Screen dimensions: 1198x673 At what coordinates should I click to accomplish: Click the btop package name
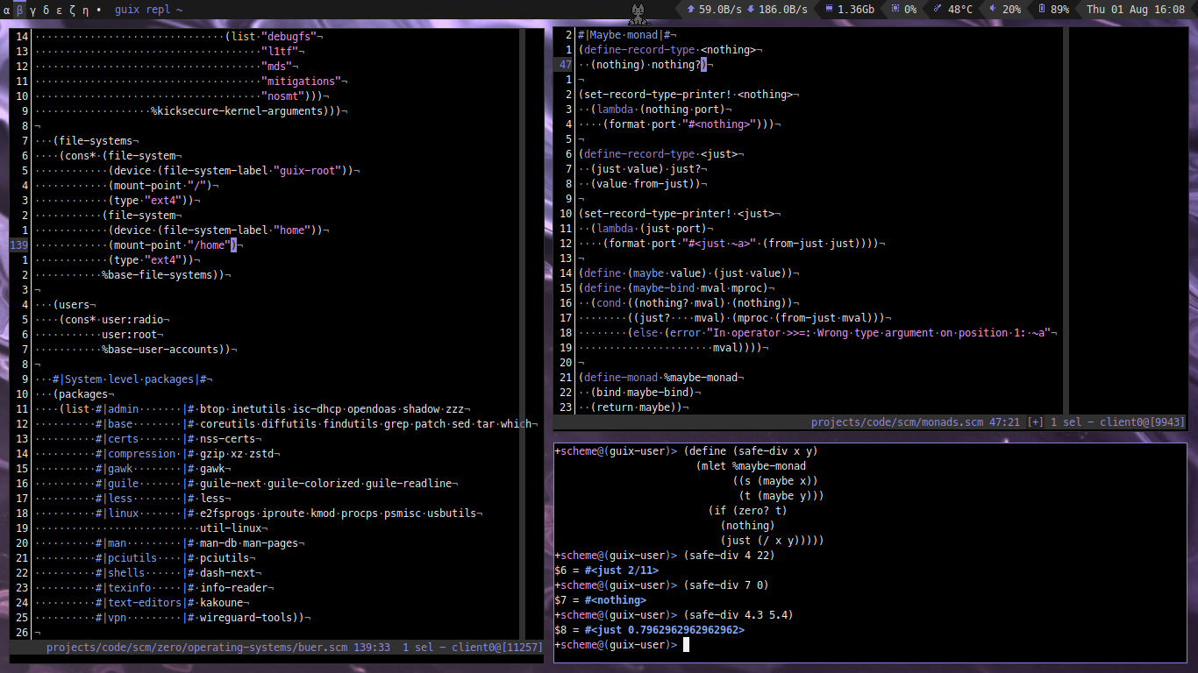[x=212, y=408]
